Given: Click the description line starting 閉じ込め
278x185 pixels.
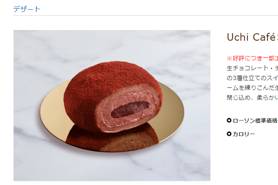Looking at the screenshot, I should (252, 98).
